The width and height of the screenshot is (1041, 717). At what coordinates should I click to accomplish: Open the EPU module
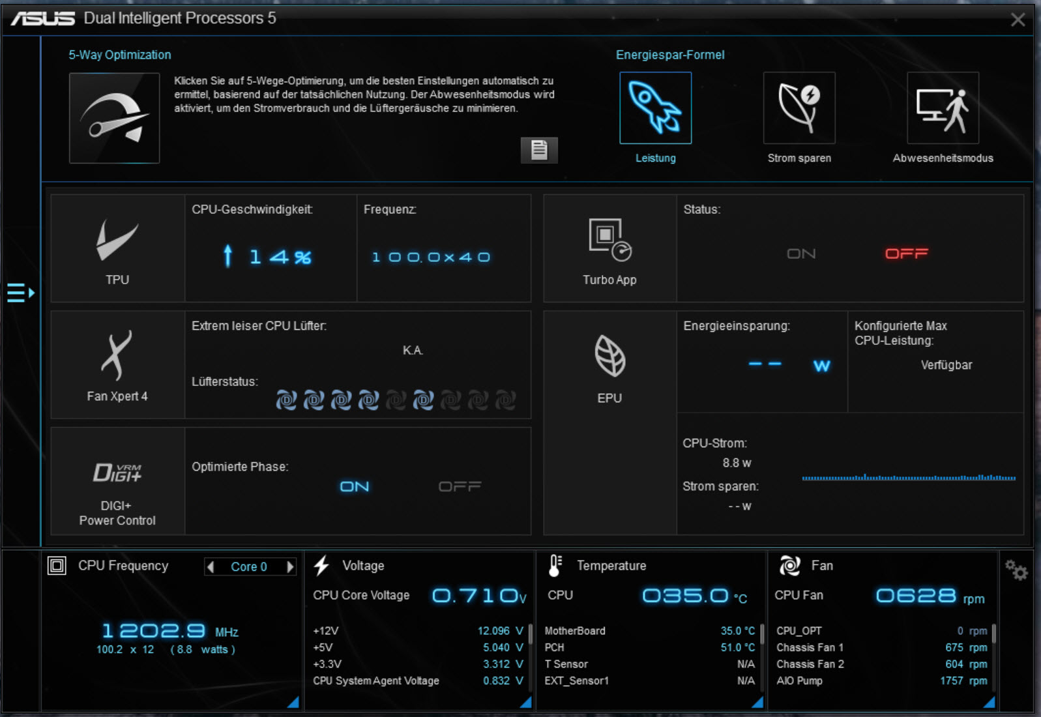[x=609, y=422]
